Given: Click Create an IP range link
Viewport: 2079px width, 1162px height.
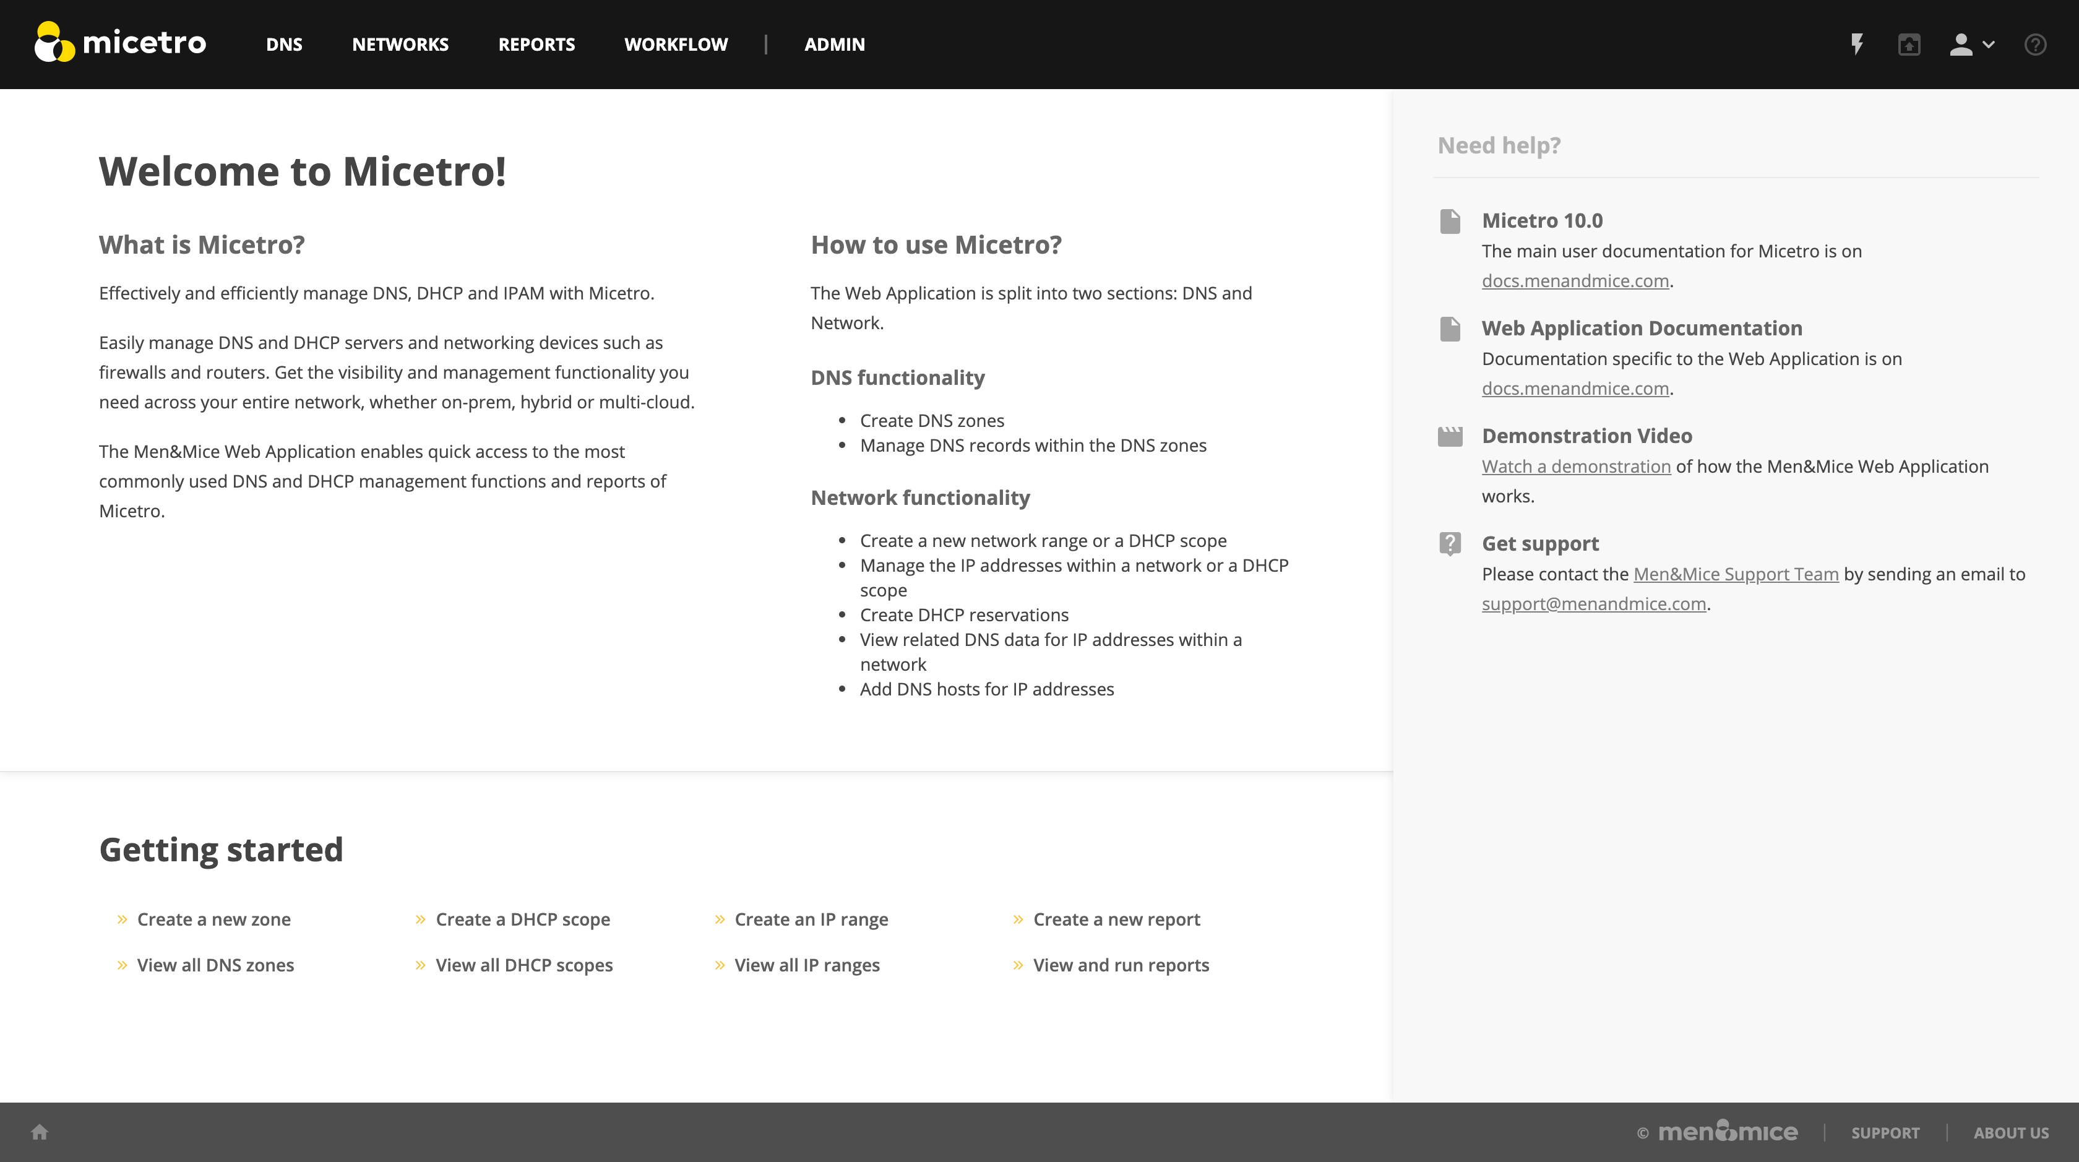Looking at the screenshot, I should point(811,919).
